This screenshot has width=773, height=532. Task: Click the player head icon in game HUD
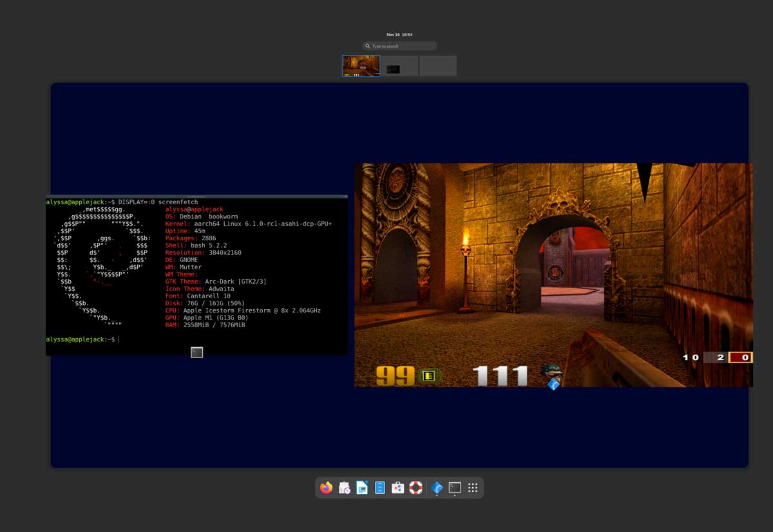[x=551, y=372]
